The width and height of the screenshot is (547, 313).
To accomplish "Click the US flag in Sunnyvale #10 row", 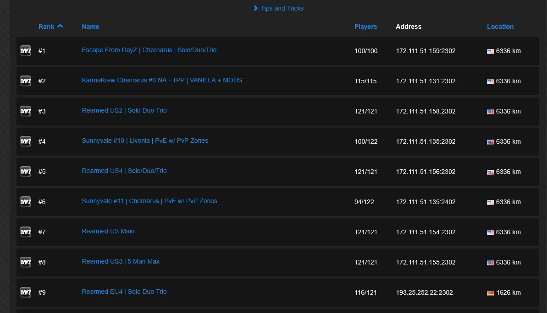I will point(491,142).
